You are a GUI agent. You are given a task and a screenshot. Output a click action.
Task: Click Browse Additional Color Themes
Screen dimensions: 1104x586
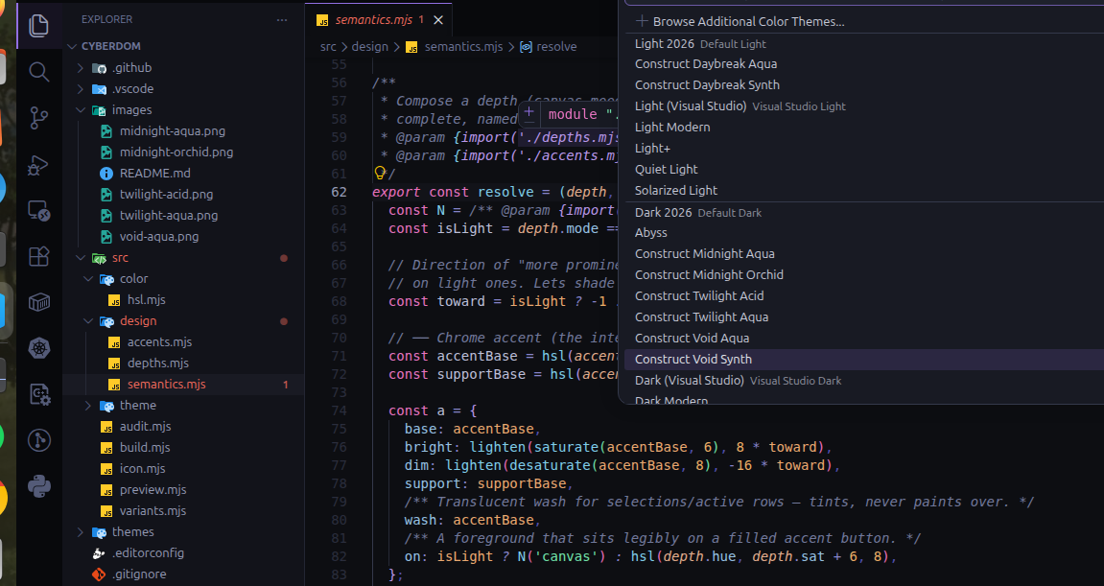point(864,22)
